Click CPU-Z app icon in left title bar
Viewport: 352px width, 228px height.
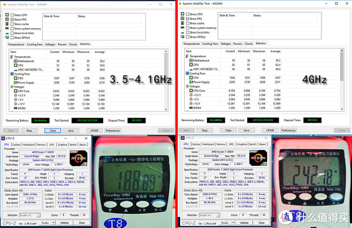click(4, 138)
